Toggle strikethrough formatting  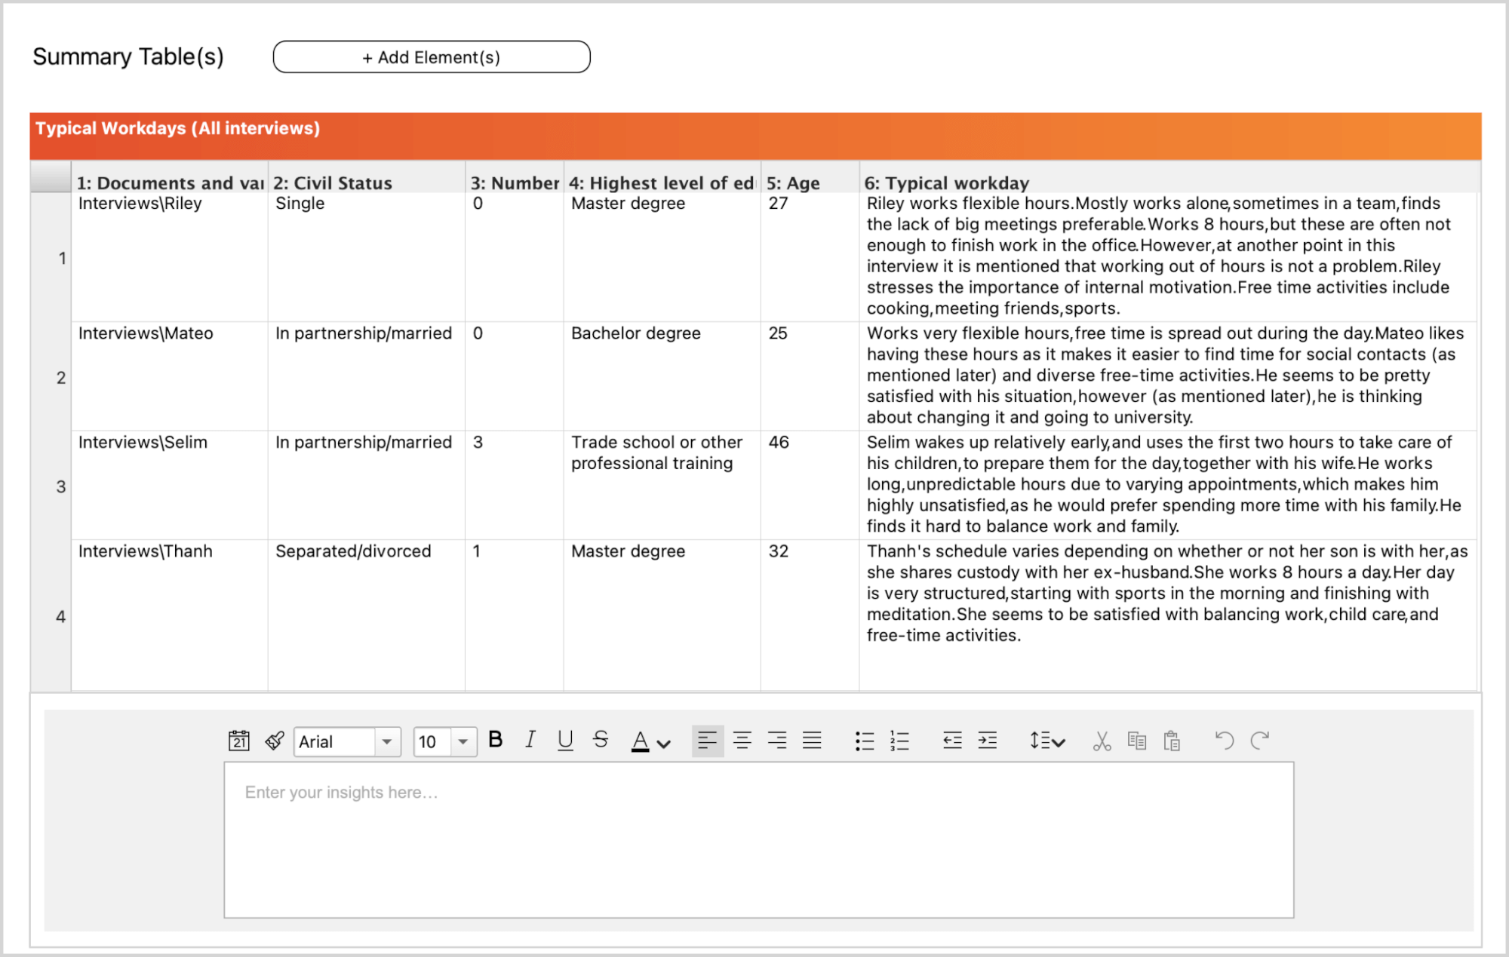coord(601,740)
